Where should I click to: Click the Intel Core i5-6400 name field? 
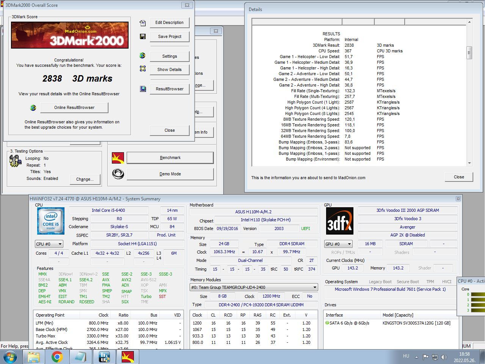tap(108, 210)
